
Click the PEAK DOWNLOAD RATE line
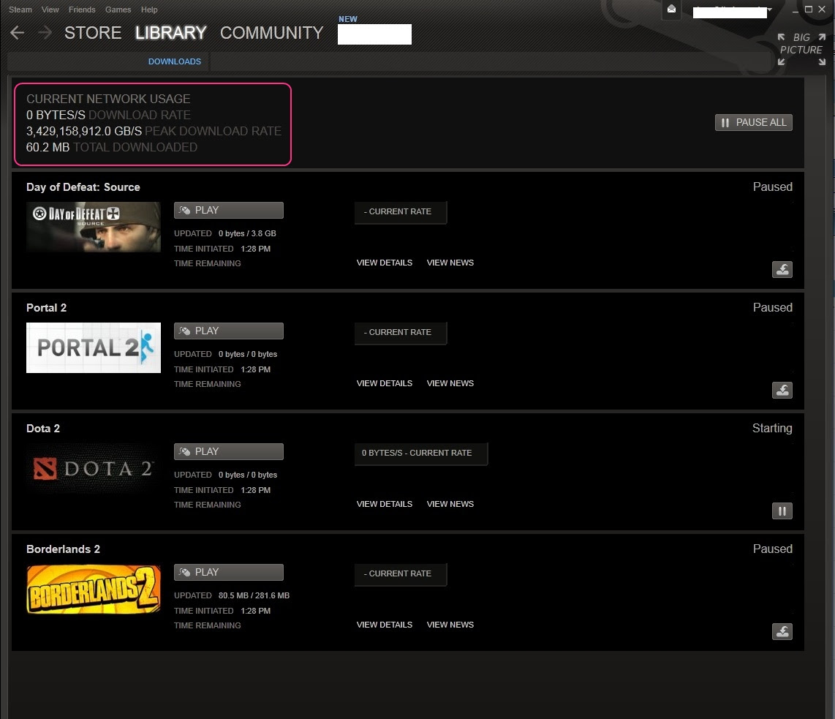coord(154,131)
